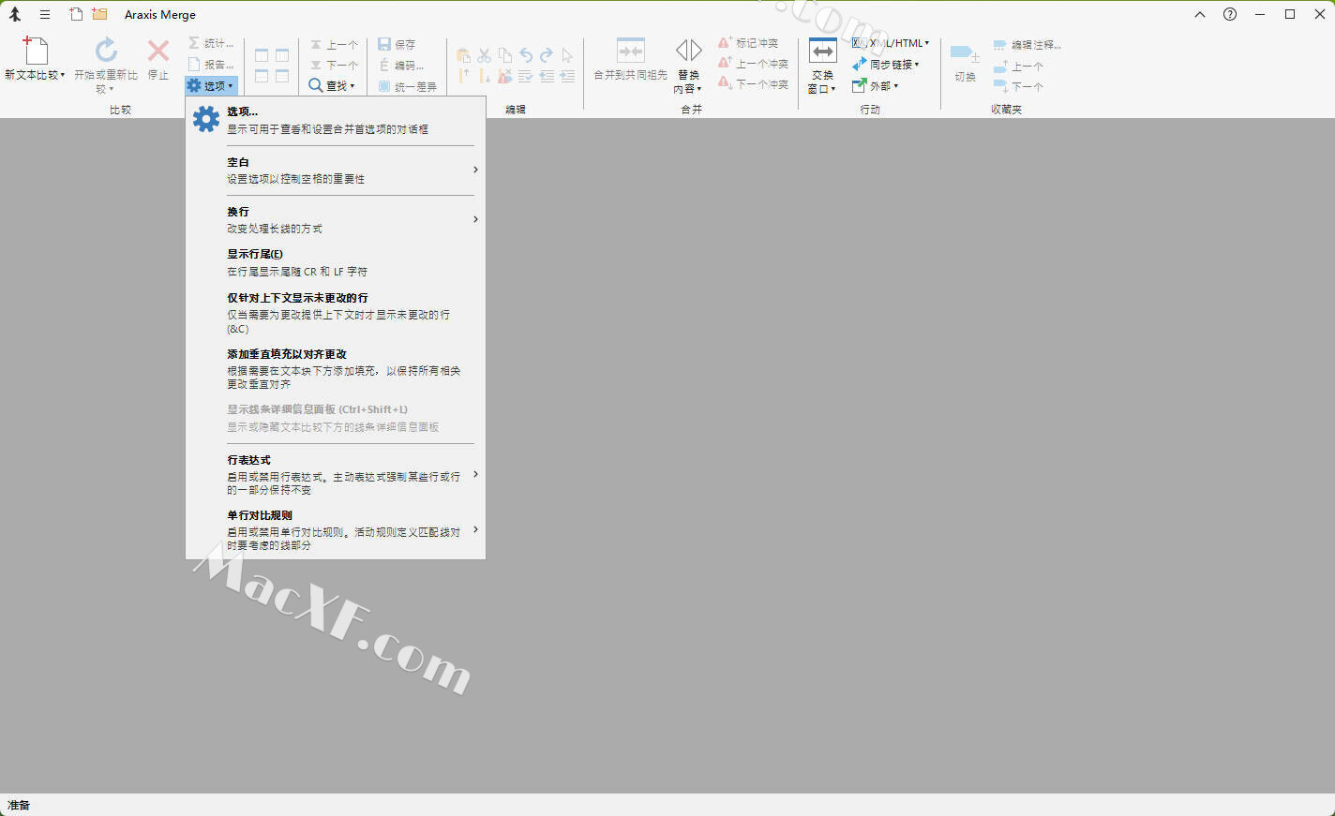Open the 空白 whitespace submenu
This screenshot has height=816, width=1335.
coord(336,171)
